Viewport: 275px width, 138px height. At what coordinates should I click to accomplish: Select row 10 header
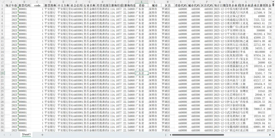pyautogui.click(x=2, y=37)
